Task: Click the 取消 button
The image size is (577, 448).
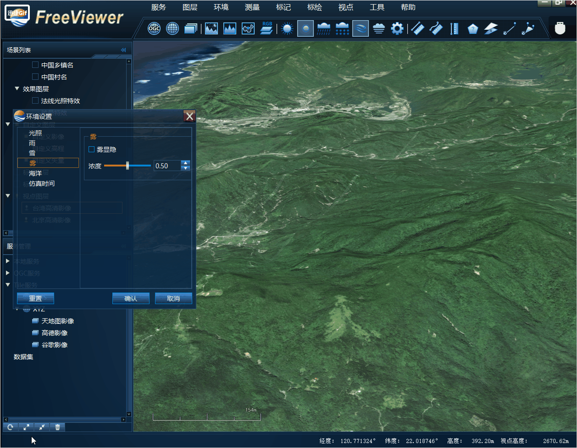Action: [x=173, y=299]
